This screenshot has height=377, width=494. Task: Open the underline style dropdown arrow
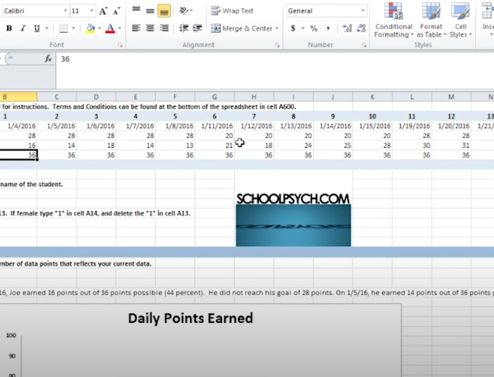[47, 28]
